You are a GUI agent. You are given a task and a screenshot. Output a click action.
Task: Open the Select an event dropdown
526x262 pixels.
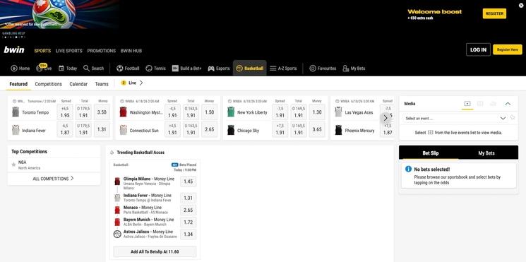click(455, 119)
